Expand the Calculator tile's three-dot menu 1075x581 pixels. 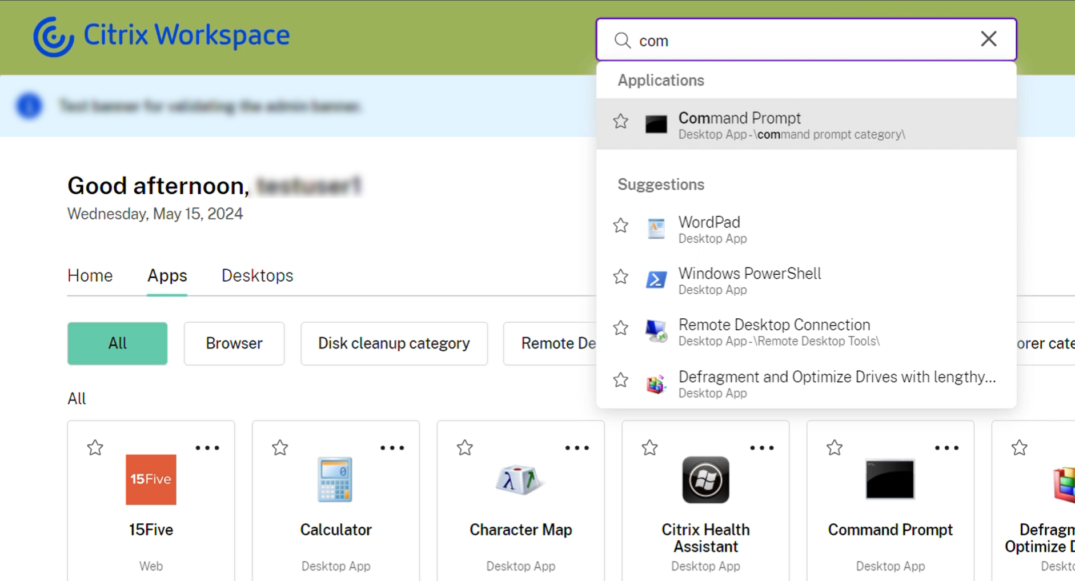coord(392,448)
